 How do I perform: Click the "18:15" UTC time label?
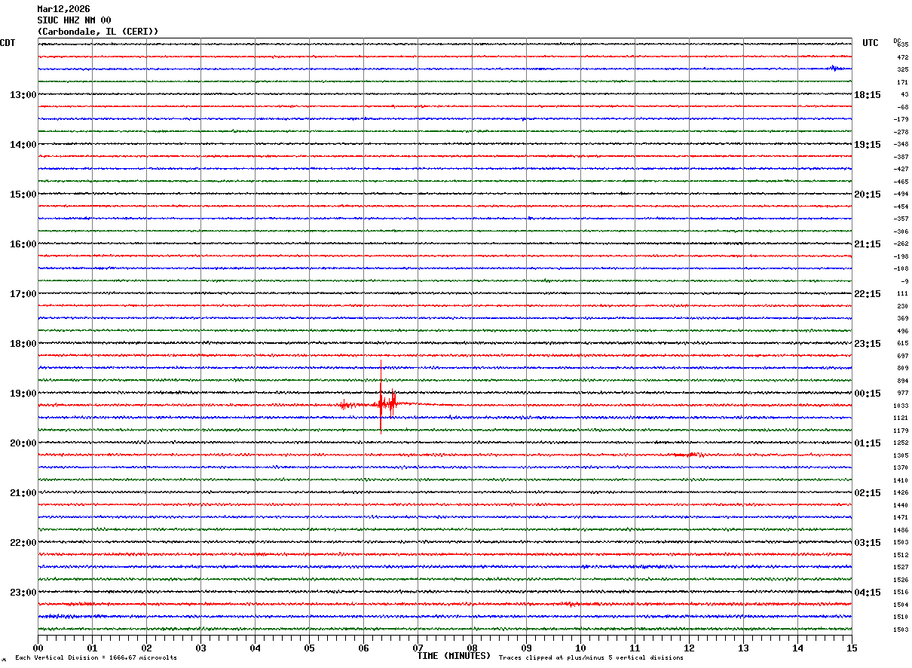click(x=868, y=95)
